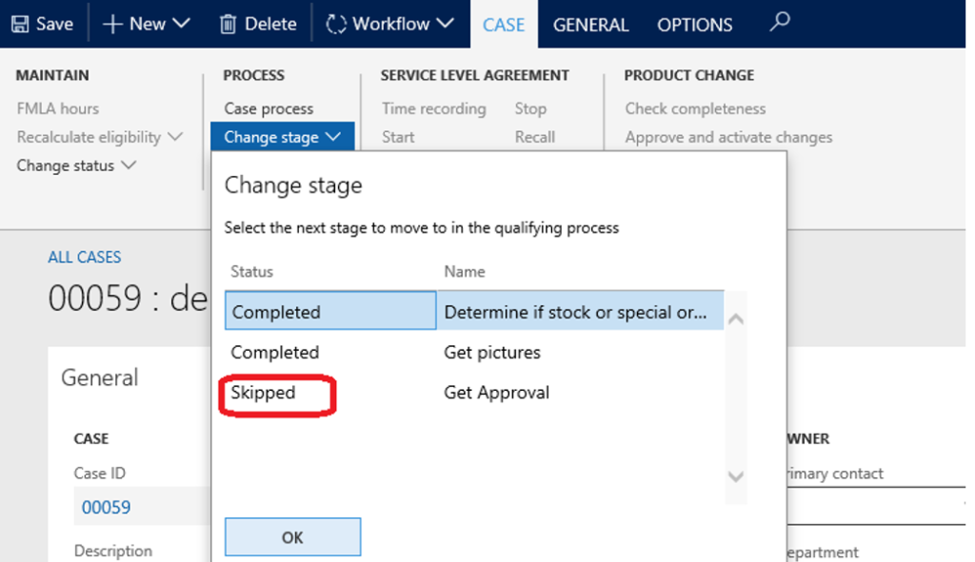Click the Delete trash icon

[x=229, y=24]
